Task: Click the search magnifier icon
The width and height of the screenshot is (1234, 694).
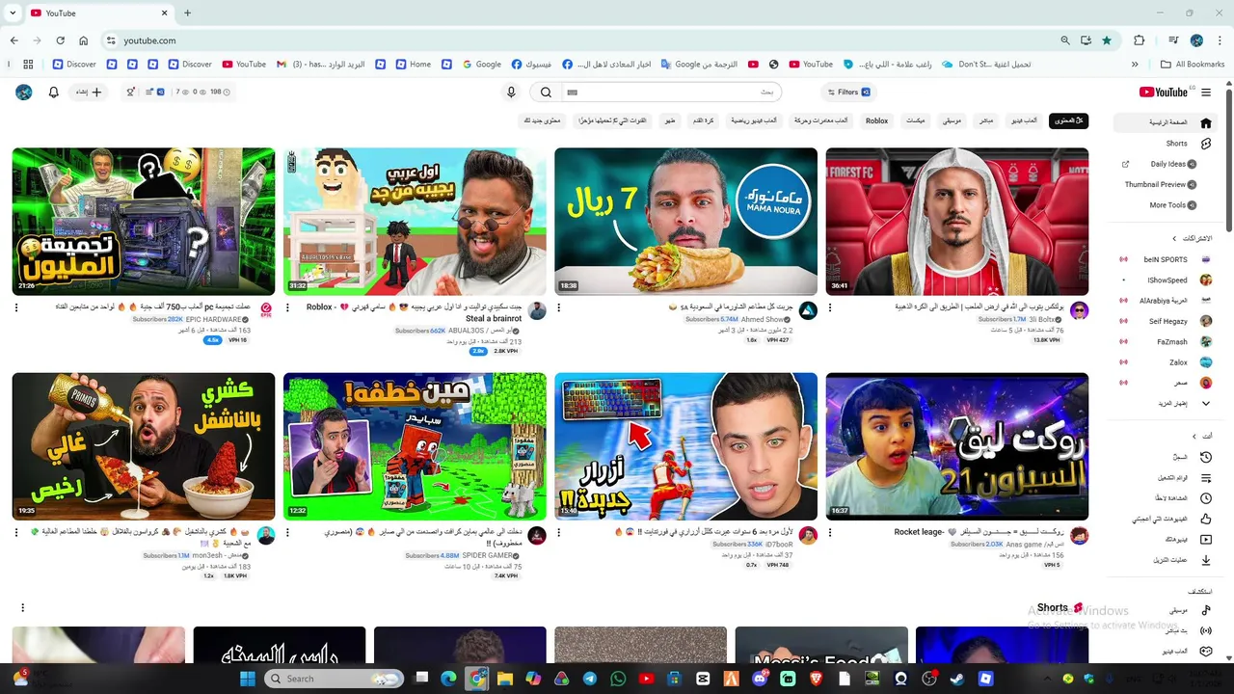Action: 546,93
